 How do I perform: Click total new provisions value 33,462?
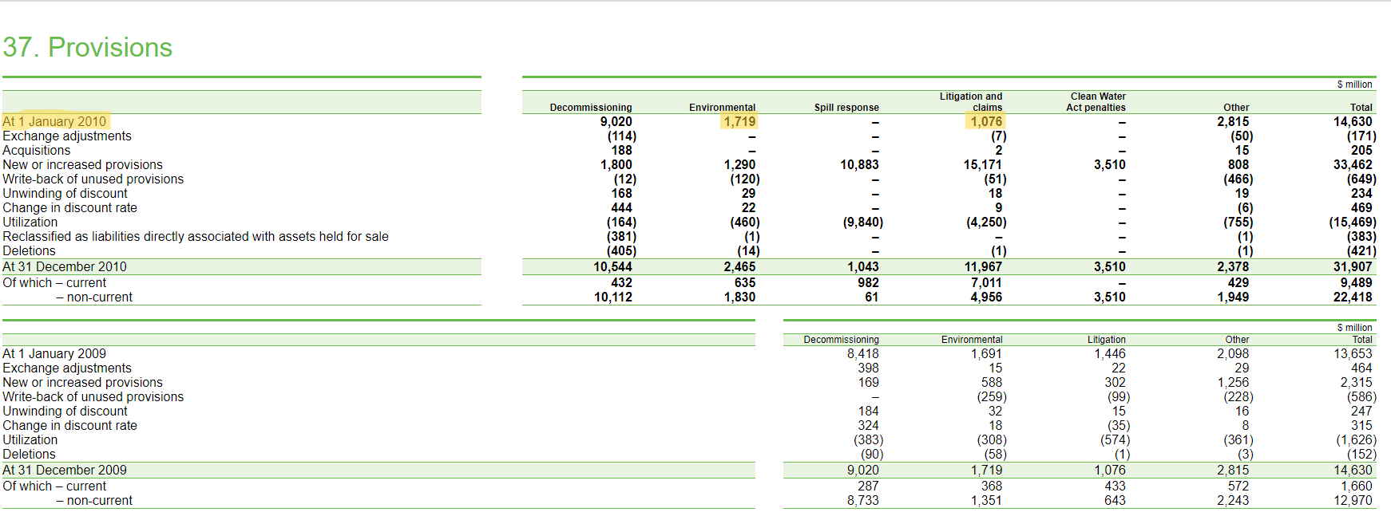point(1353,164)
